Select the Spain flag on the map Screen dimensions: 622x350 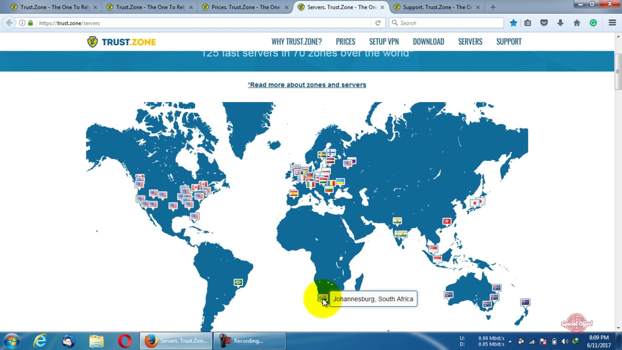(x=294, y=193)
